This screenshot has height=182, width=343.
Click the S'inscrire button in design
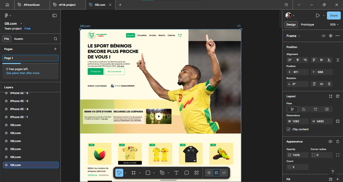click(x=96, y=71)
